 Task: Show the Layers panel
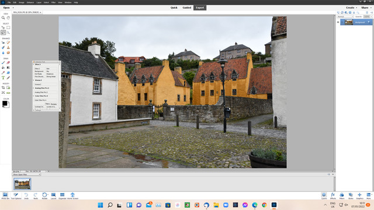(324, 196)
